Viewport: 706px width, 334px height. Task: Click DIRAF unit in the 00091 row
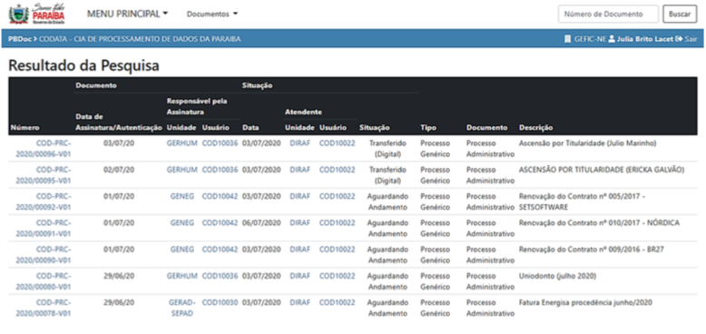[299, 222]
